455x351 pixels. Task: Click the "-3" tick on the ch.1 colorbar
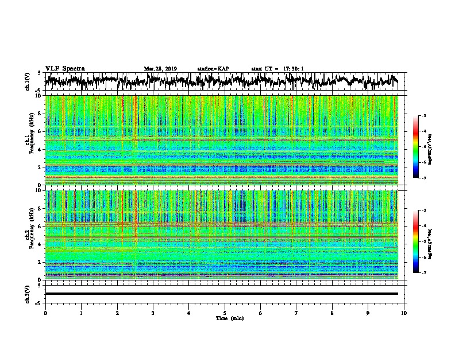[423, 116]
